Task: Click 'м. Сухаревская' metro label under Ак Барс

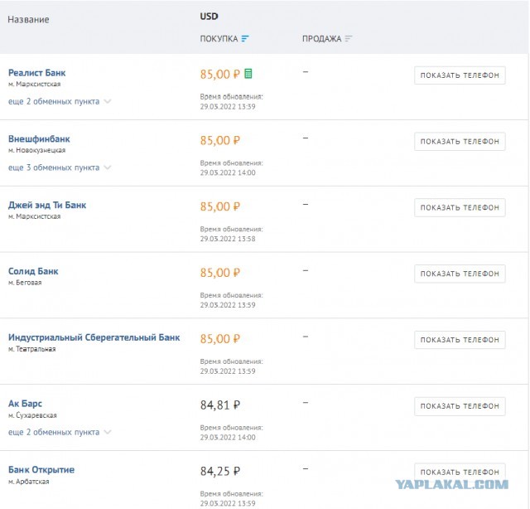Action: point(32,415)
